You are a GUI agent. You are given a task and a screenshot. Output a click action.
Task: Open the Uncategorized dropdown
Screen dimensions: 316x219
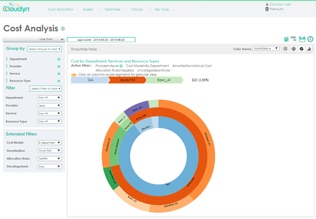[x=50, y=167]
